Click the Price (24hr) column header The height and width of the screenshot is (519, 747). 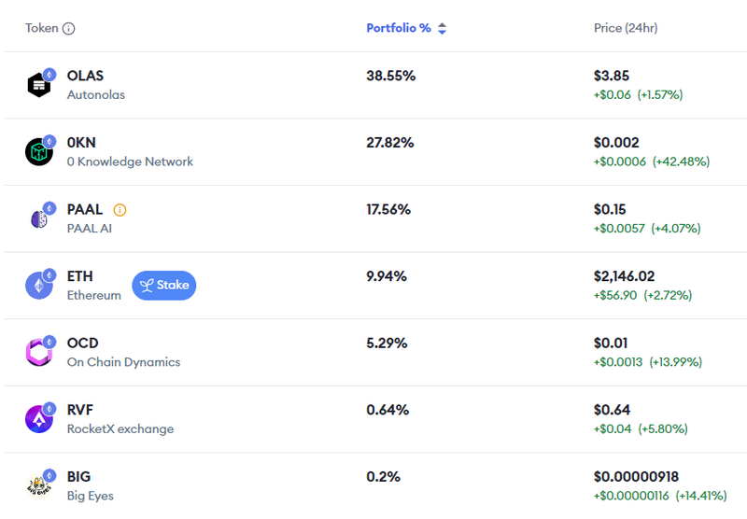coord(626,28)
